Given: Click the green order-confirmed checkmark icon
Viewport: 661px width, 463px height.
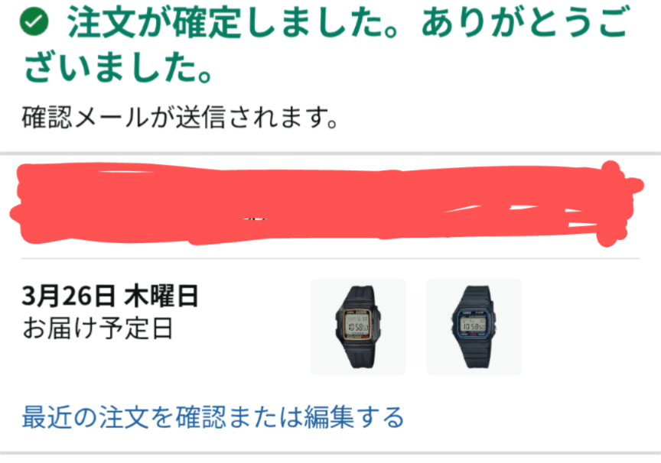Looking at the screenshot, I should click(x=34, y=22).
